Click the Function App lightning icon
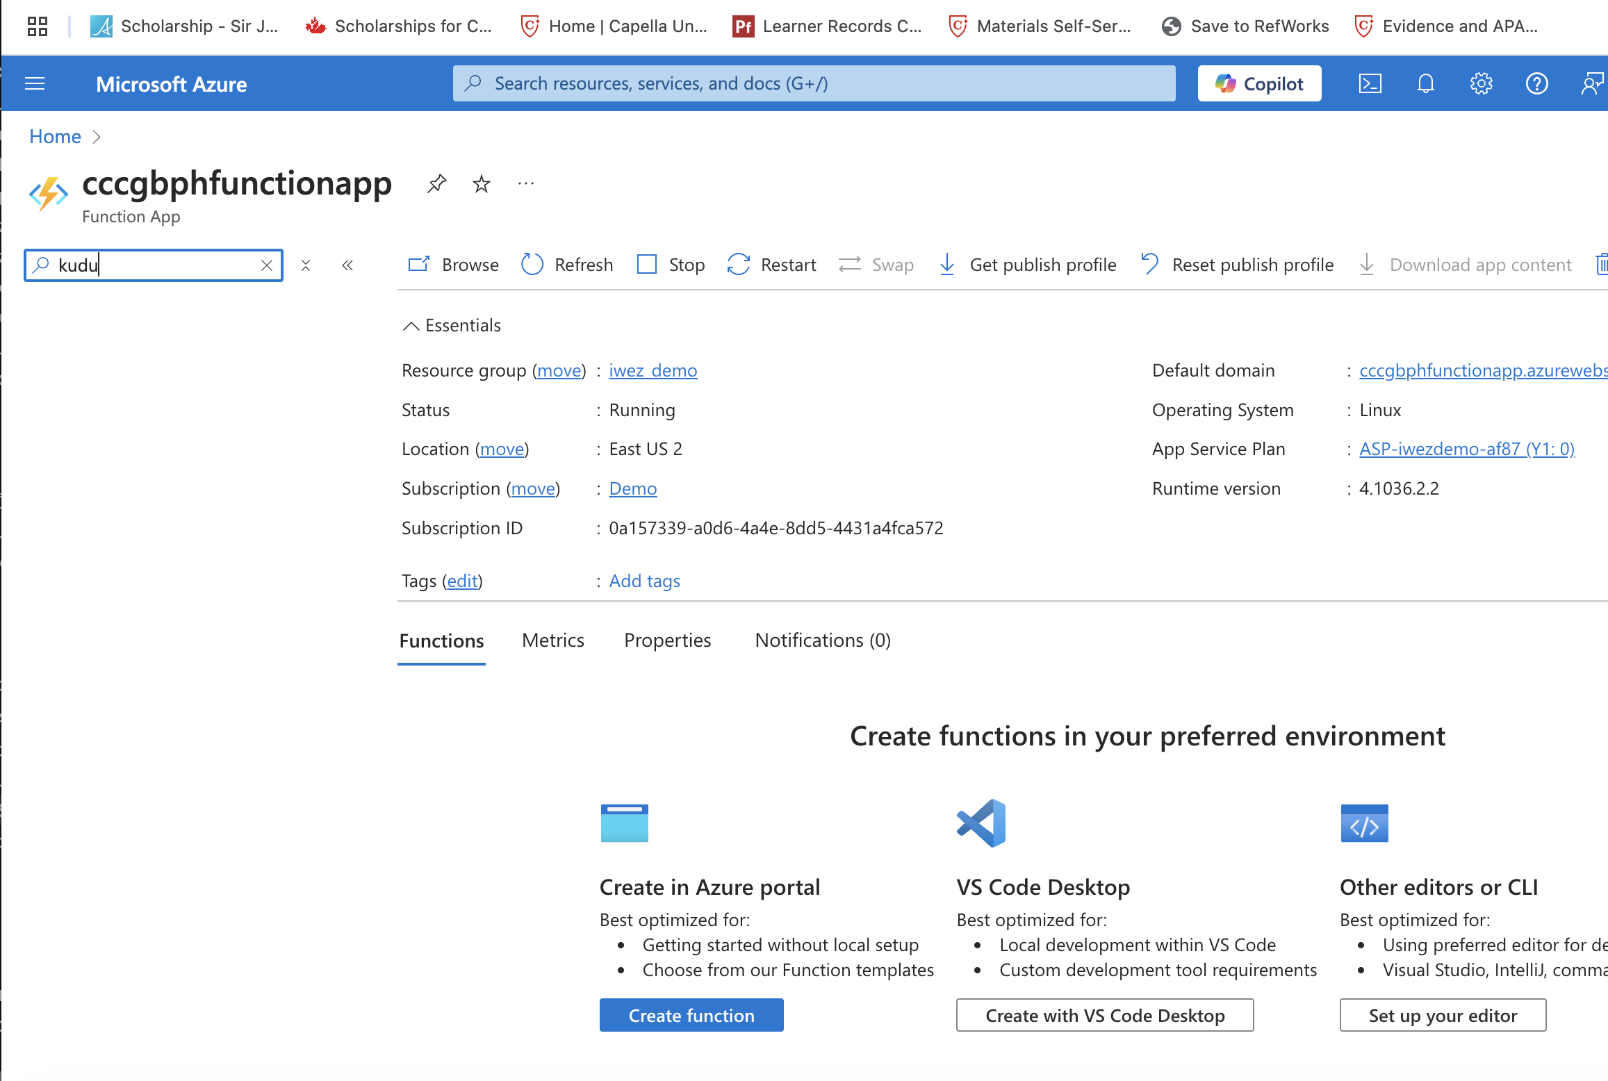1608x1081 pixels. [48, 193]
